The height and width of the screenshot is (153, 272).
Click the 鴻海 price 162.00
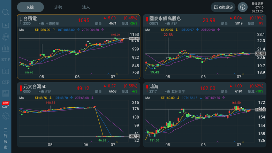pos(207,89)
